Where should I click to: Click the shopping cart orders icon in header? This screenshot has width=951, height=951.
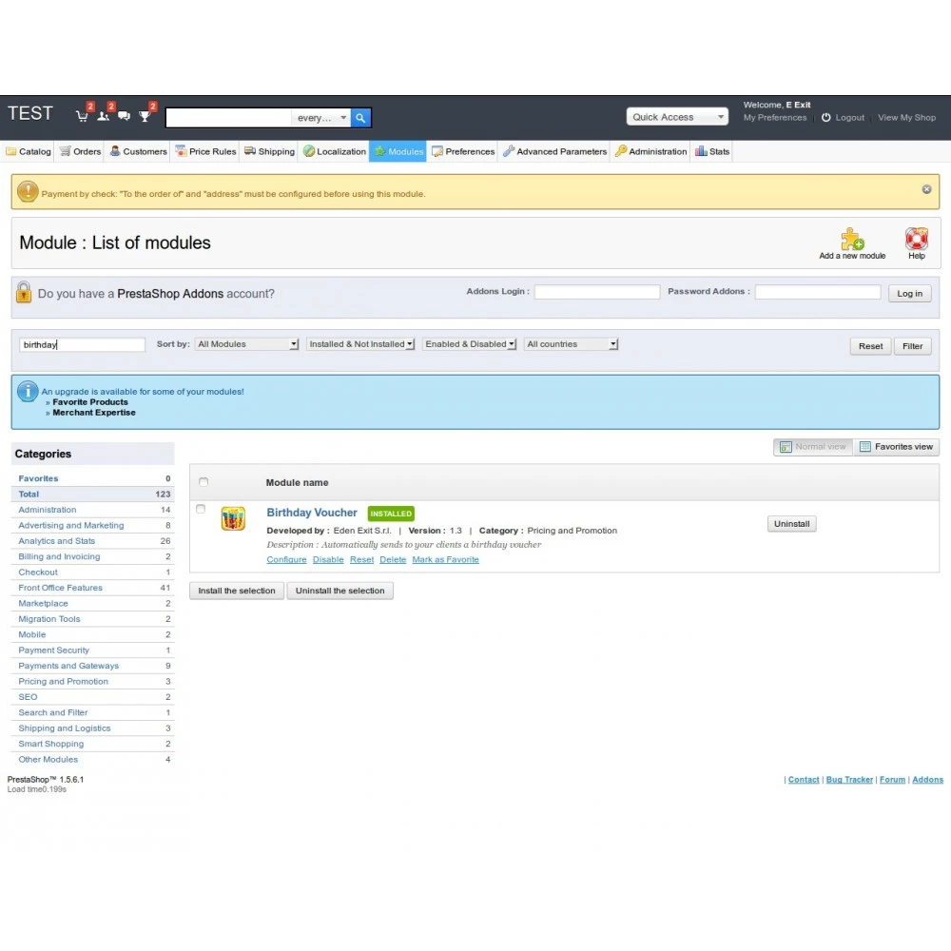[82, 116]
